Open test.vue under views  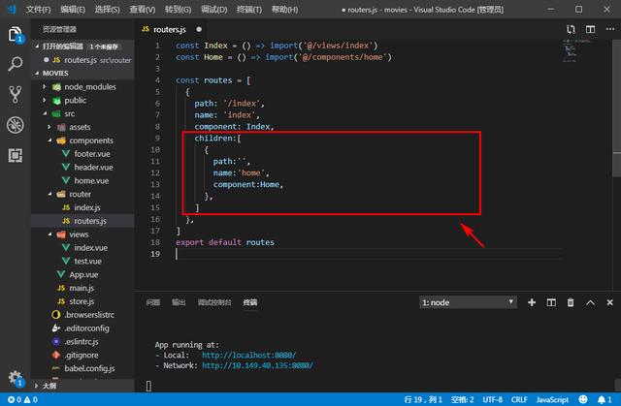click(x=87, y=262)
